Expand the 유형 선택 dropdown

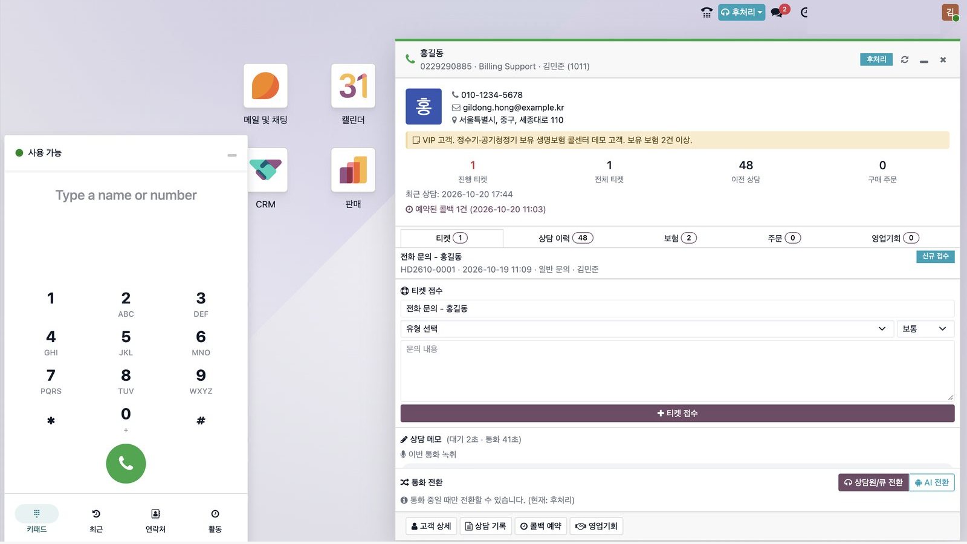click(x=647, y=329)
